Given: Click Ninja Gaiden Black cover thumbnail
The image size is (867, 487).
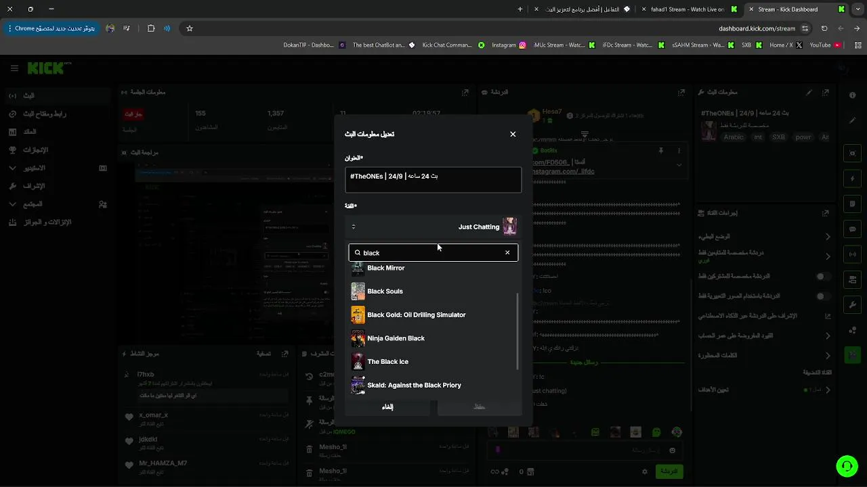Looking at the screenshot, I should [x=358, y=338].
